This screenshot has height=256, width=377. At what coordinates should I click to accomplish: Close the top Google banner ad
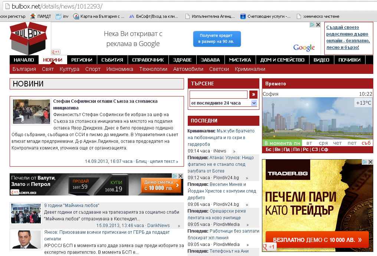tap(318, 25)
